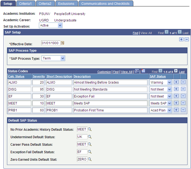Image resolution: width=191 pixels, height=169 pixels.
Task: Click Not Meeting Standards description field
Action: pyautogui.click(x=110, y=89)
